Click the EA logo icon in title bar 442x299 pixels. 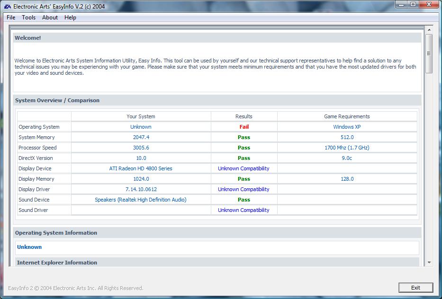8,6
